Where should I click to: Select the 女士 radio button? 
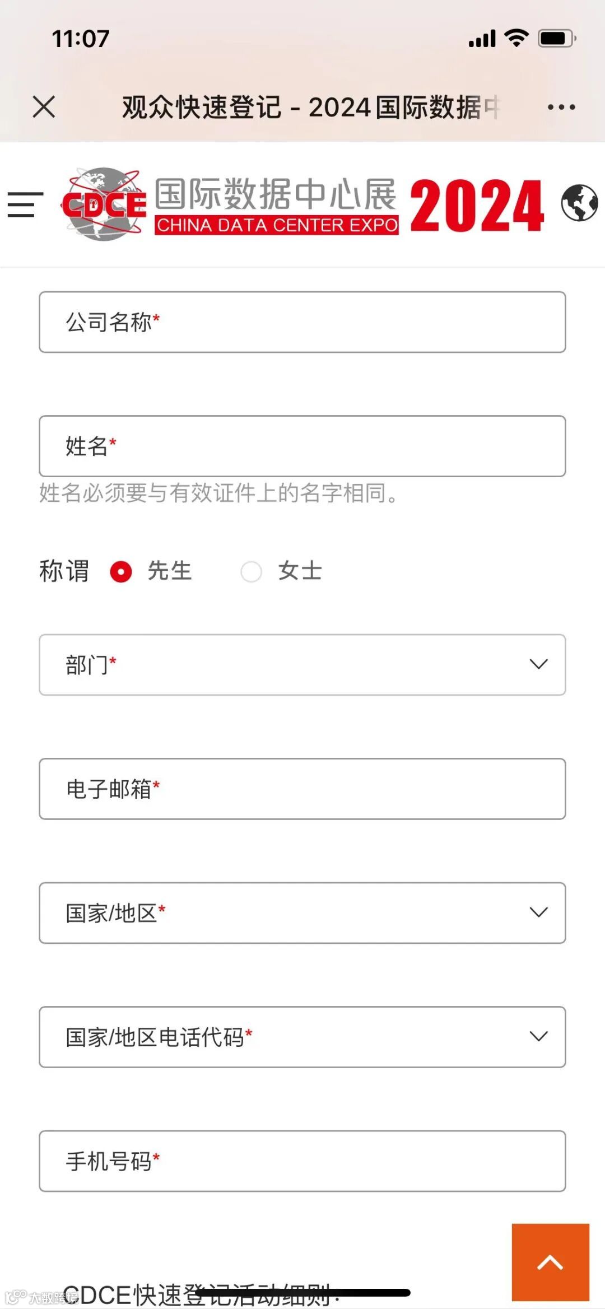(x=251, y=572)
